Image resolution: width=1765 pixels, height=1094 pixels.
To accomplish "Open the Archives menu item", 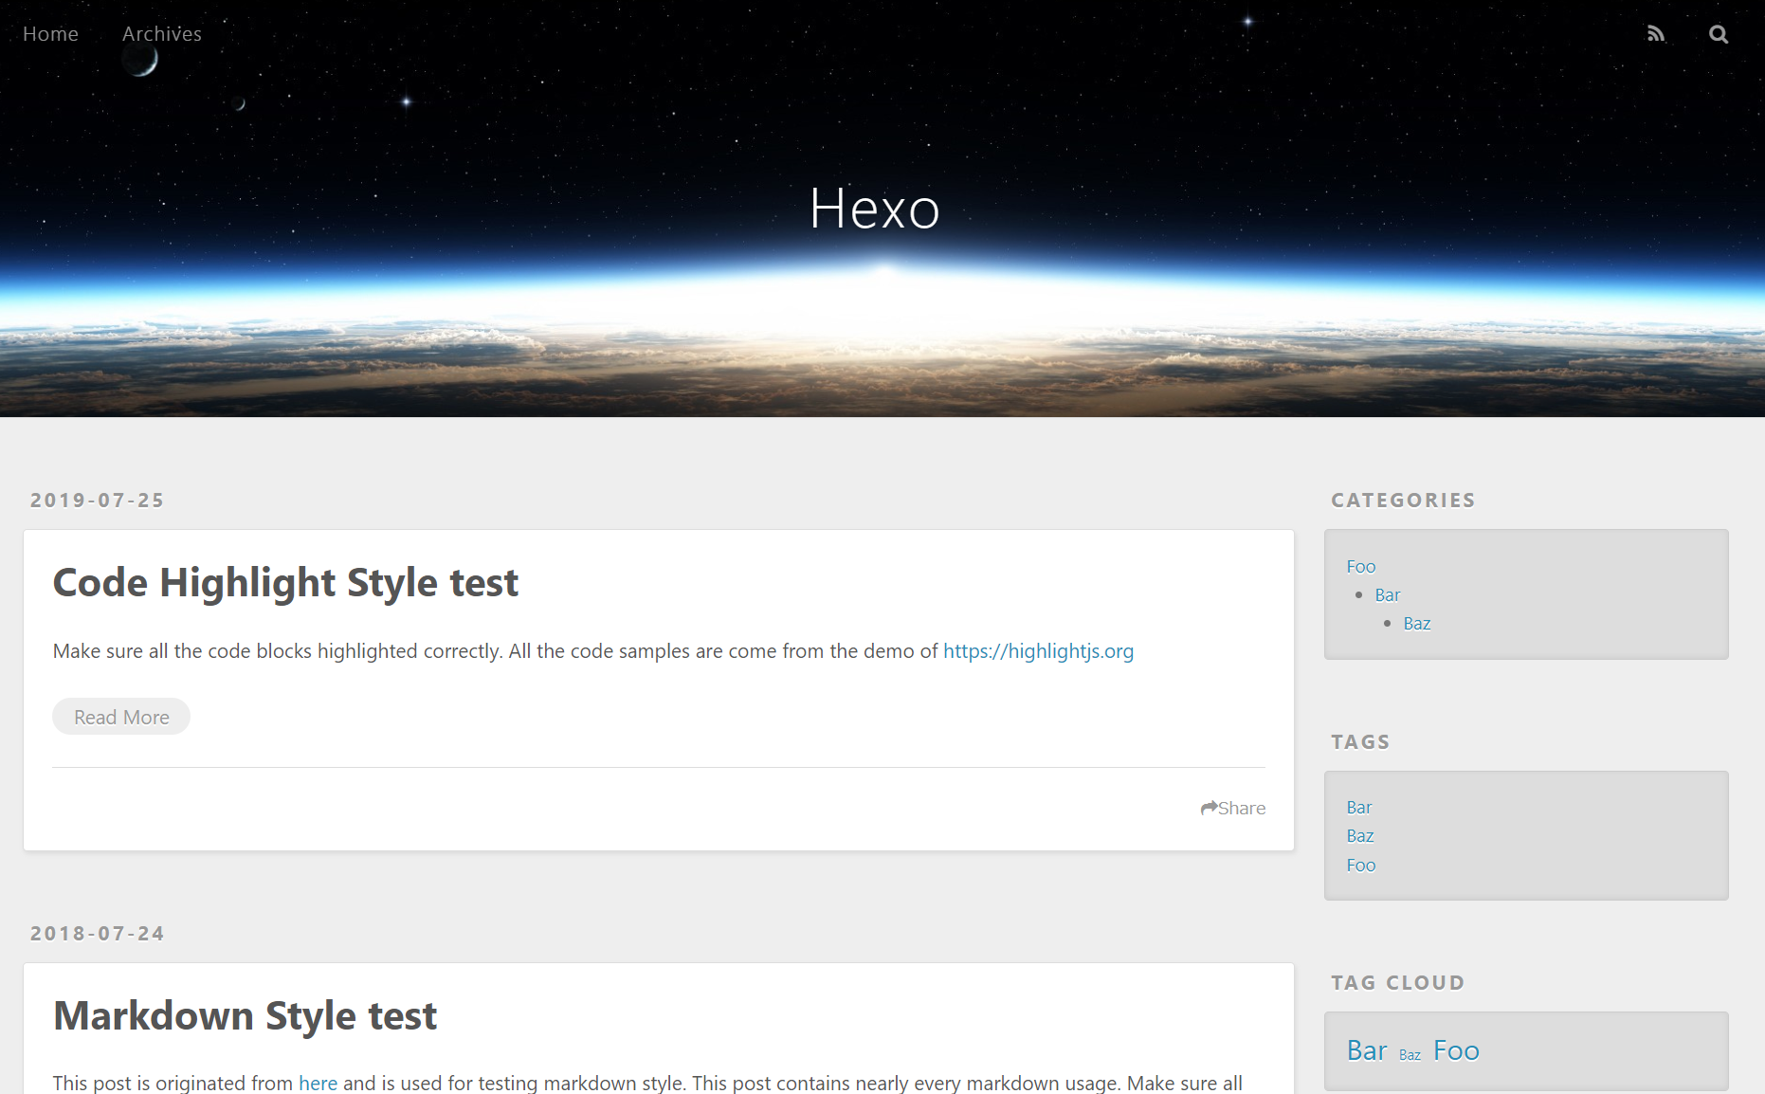I will (162, 34).
